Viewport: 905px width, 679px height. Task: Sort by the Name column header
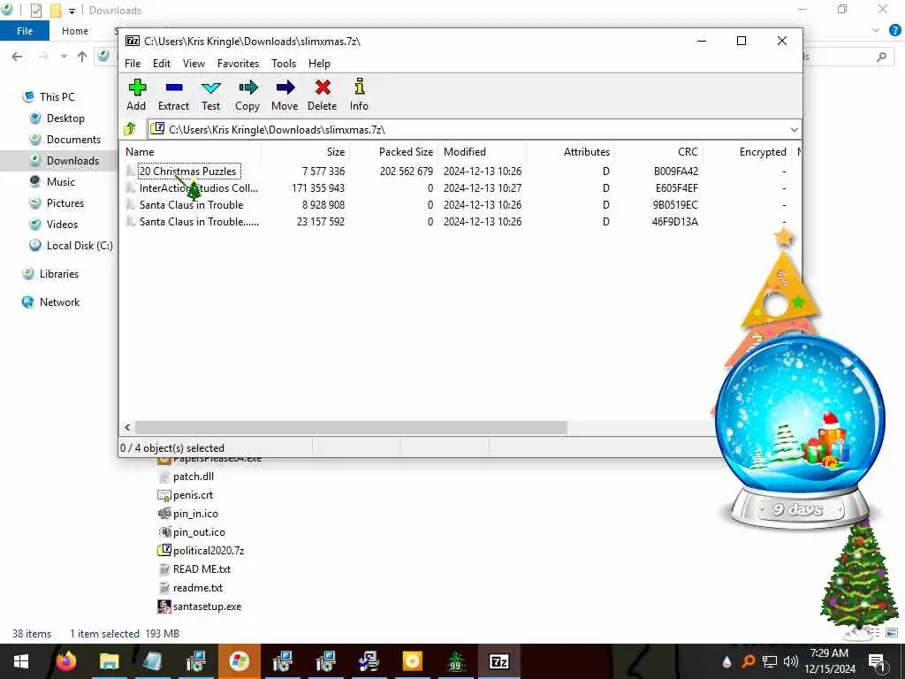pos(191,152)
